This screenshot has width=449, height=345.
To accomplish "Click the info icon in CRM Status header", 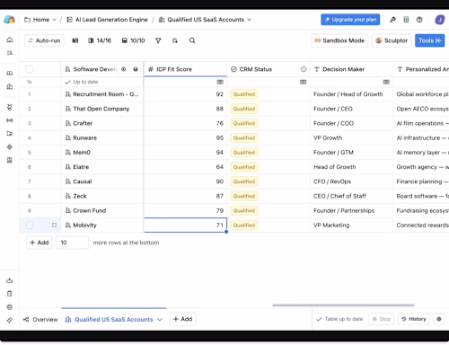I will coord(304,69).
